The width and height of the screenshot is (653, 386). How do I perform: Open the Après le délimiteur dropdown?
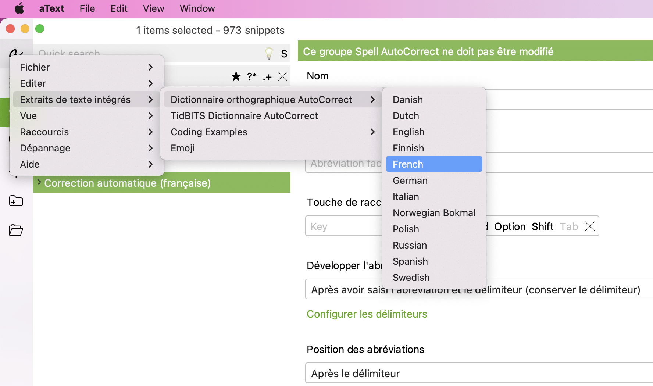(x=479, y=373)
